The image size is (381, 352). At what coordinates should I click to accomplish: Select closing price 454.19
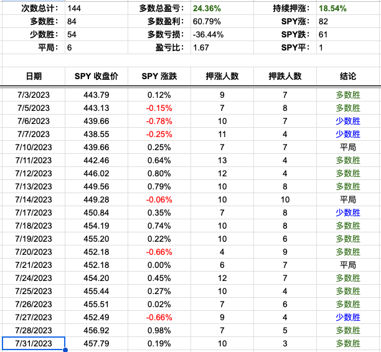(96, 226)
